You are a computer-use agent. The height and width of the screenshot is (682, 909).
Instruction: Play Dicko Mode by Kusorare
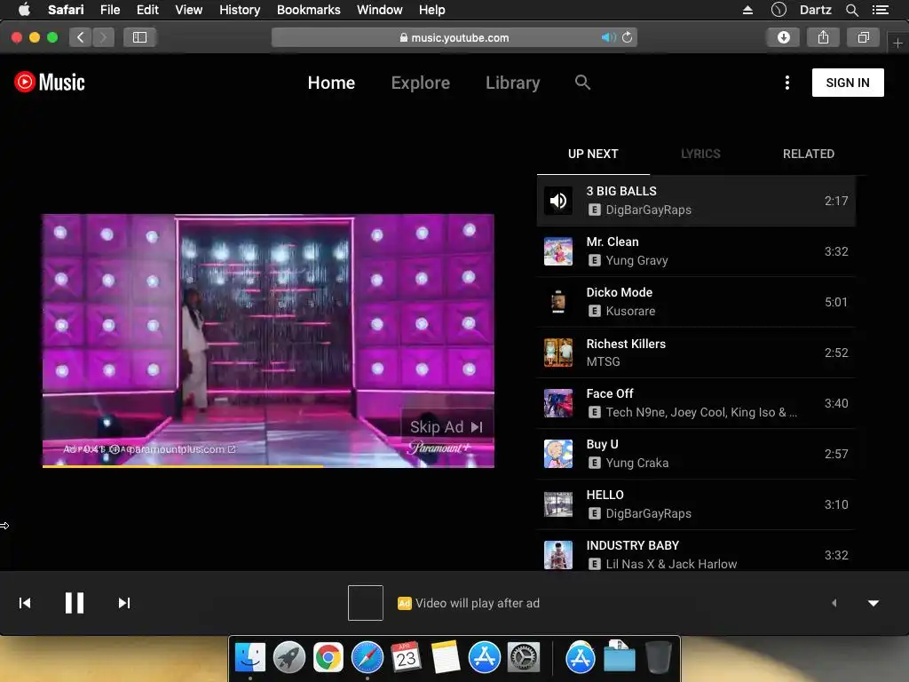coord(696,302)
